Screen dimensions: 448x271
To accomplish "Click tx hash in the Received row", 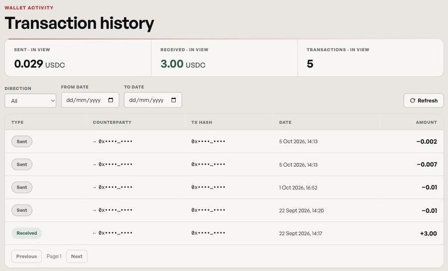I will tap(208, 233).
